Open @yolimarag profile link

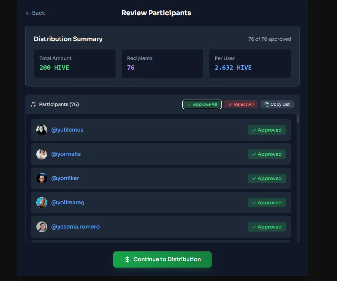point(68,203)
